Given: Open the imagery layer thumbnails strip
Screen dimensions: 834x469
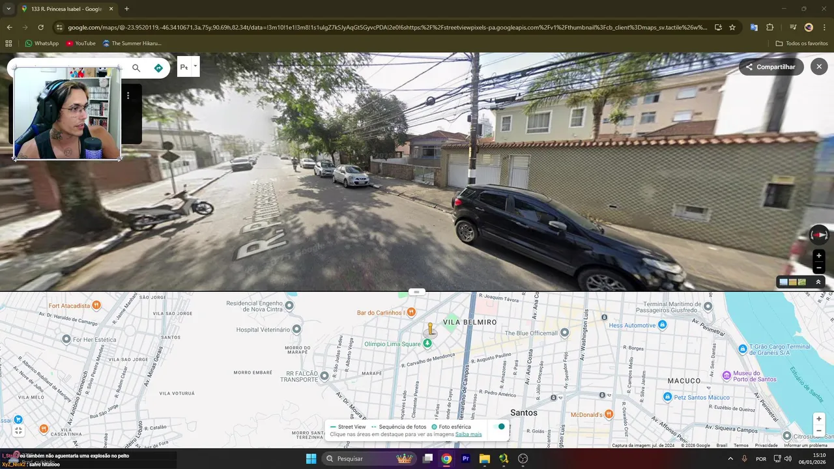Looking at the screenshot, I should point(793,282).
